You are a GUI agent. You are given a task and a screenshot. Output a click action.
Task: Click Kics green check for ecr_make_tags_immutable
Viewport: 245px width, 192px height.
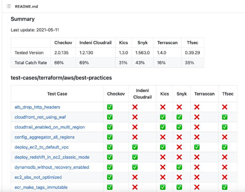pyautogui.click(x=163, y=187)
